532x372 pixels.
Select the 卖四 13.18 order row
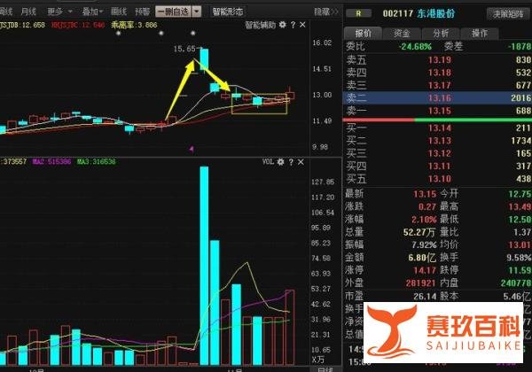(438, 73)
